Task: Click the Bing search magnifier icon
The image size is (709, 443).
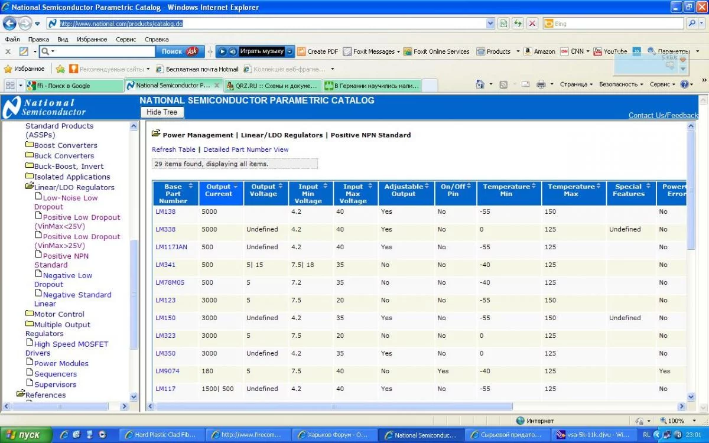Action: [x=692, y=24]
